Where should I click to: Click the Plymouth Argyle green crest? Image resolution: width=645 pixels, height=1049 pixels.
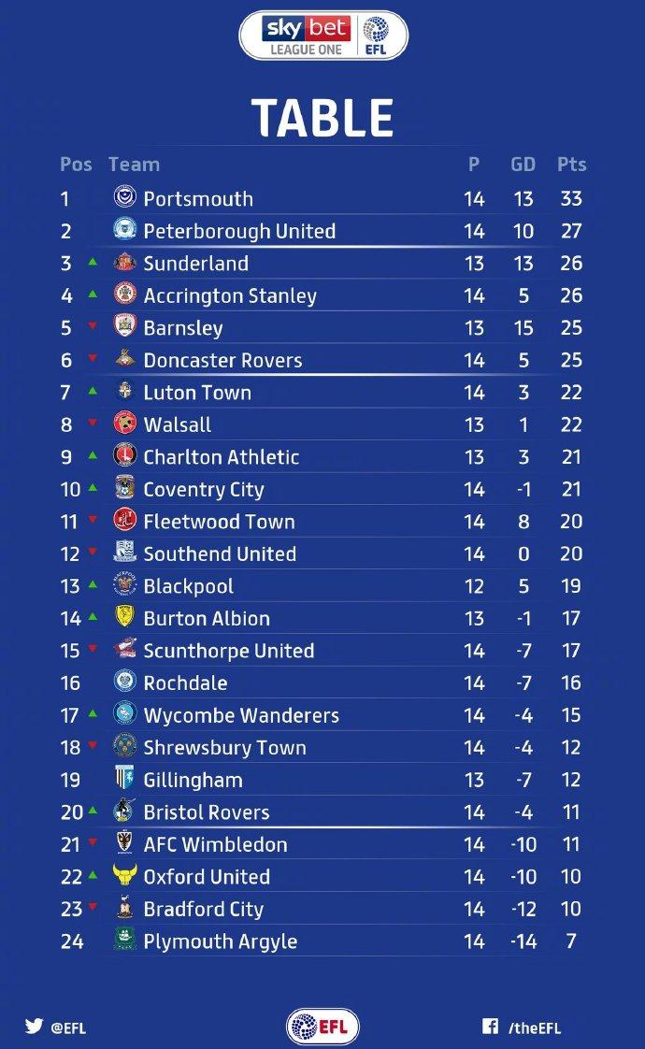click(124, 941)
